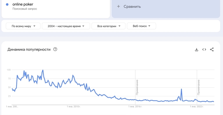The width and height of the screenshot is (223, 115).
Task: Expand the Веб-поиск search type dropdown
Action: pos(141,26)
